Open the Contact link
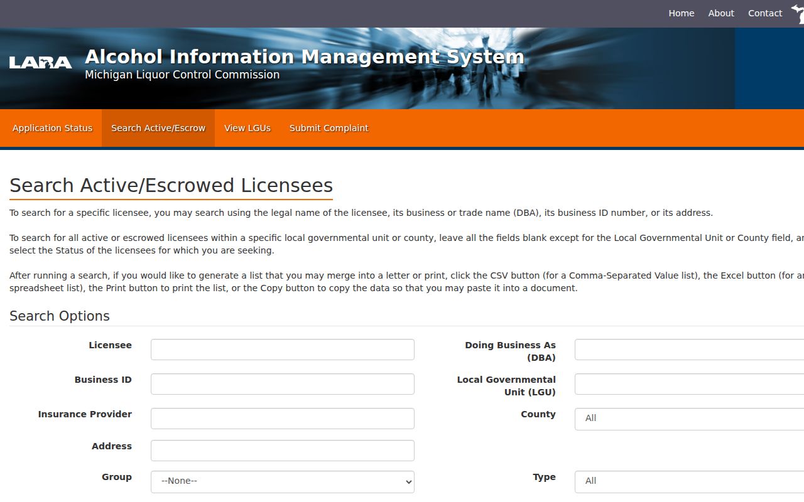Image resolution: width=804 pixels, height=502 pixels. coord(765,13)
